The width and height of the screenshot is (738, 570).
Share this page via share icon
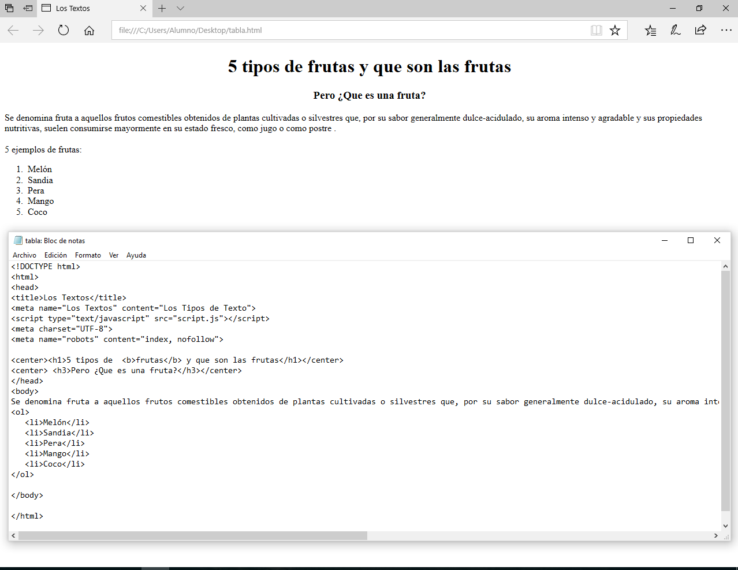click(700, 31)
